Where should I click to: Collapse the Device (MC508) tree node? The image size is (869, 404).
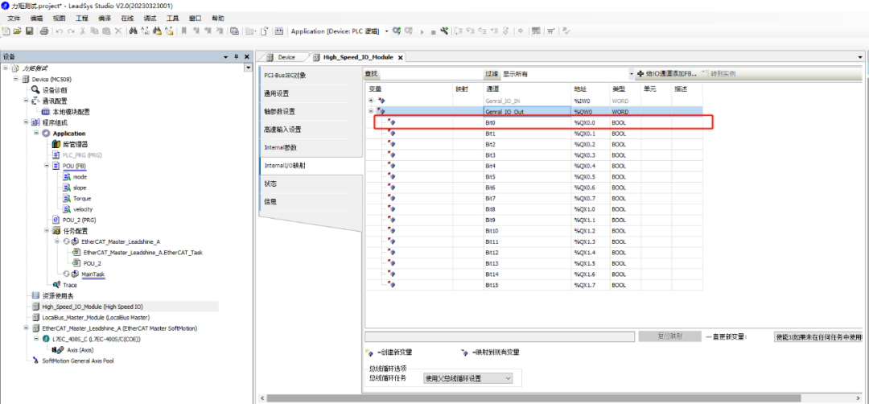point(16,79)
